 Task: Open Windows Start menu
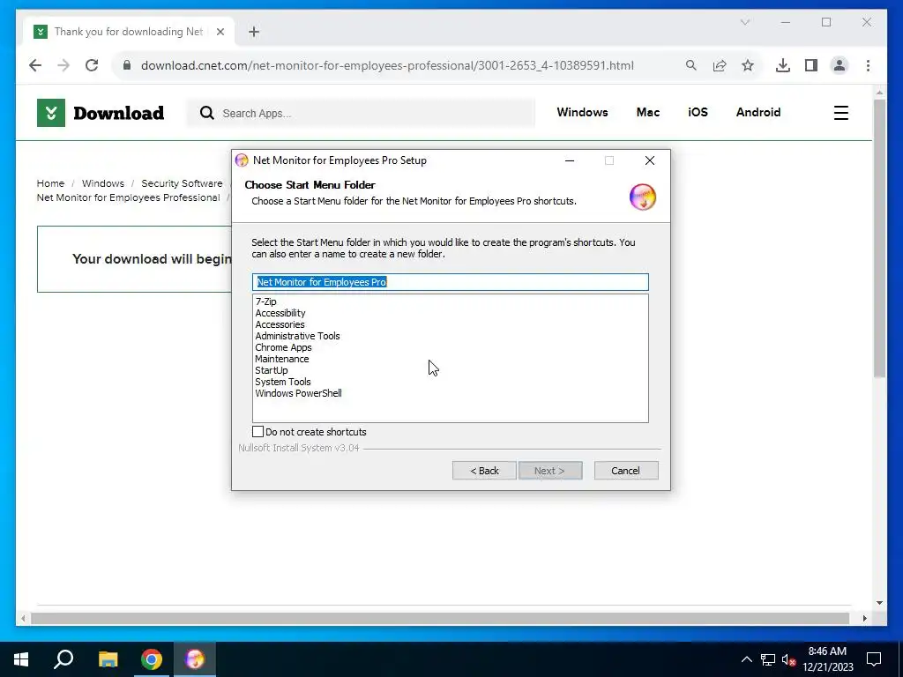pos(21,659)
